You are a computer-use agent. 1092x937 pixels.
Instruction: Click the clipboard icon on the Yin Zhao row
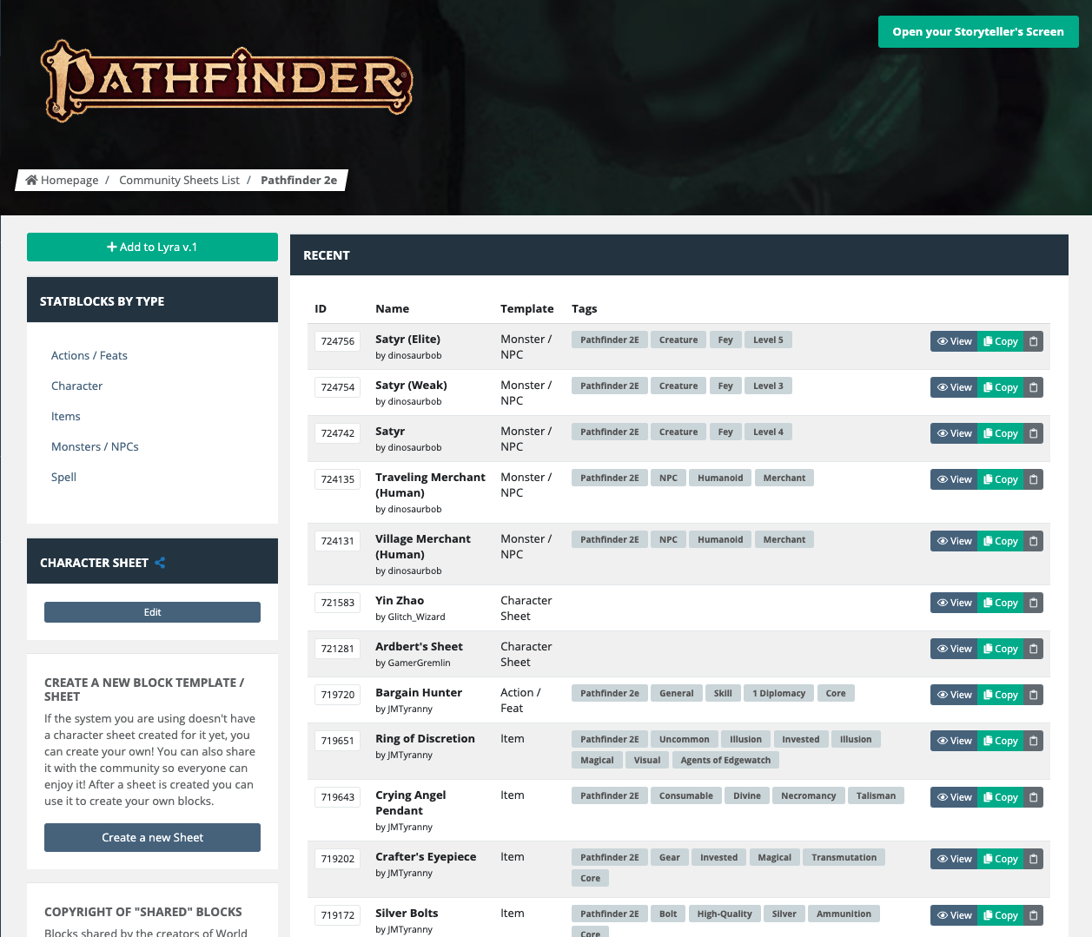[x=1033, y=602]
